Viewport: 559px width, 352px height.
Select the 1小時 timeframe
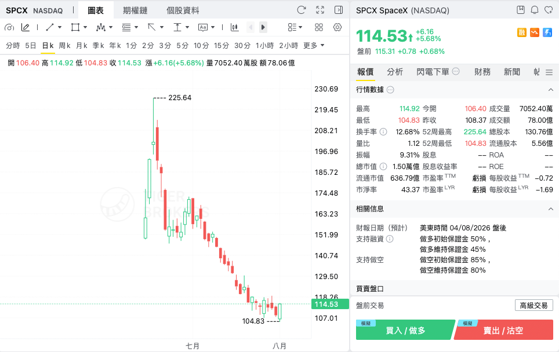[x=265, y=46]
